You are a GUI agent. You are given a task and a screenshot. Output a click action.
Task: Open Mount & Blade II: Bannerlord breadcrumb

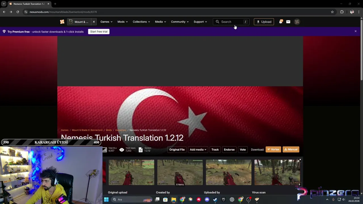[x=87, y=130]
